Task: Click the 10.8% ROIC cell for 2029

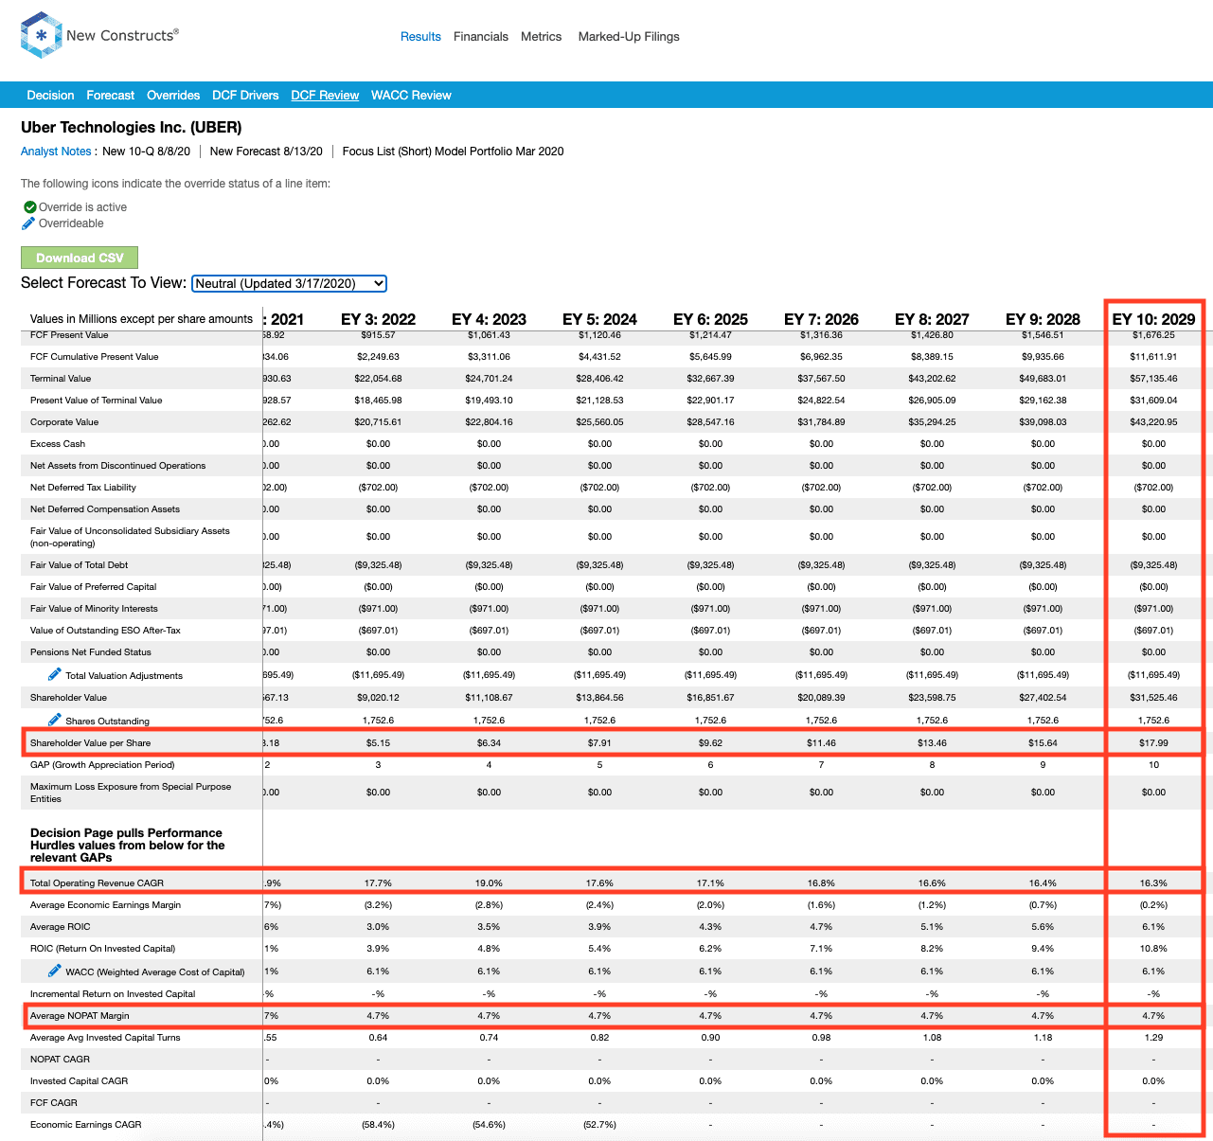Action: pos(1153,949)
